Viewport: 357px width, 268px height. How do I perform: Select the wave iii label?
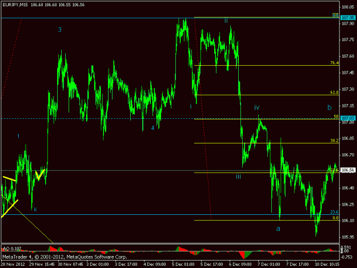(238, 176)
